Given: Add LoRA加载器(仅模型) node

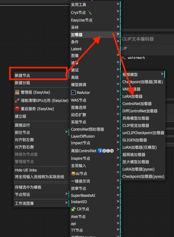Looking at the screenshot, I should coord(143,147).
